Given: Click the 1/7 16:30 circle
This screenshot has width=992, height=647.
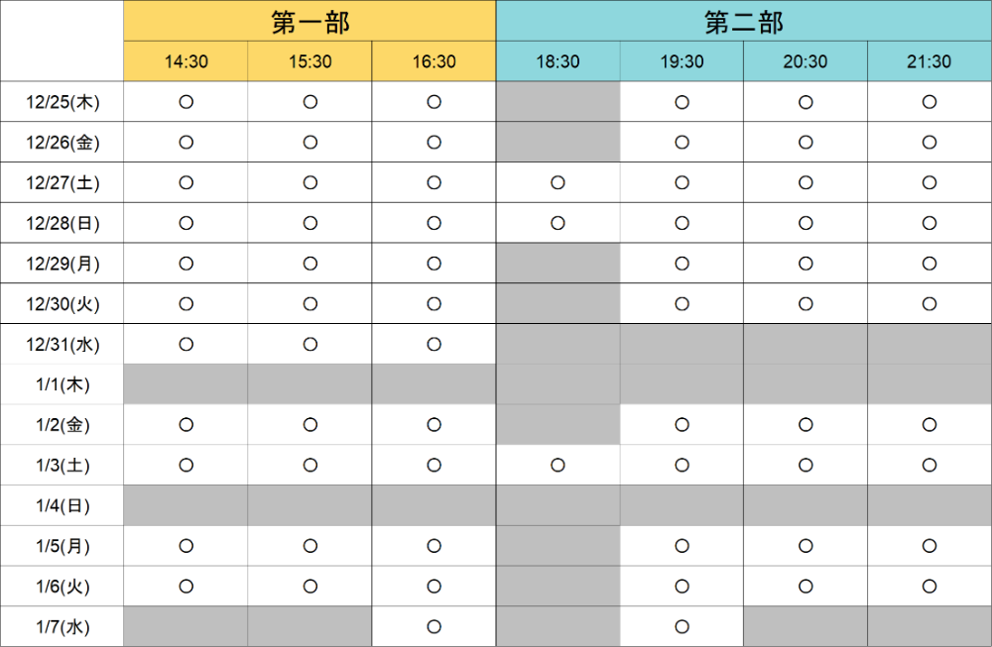Looking at the screenshot, I should [434, 626].
